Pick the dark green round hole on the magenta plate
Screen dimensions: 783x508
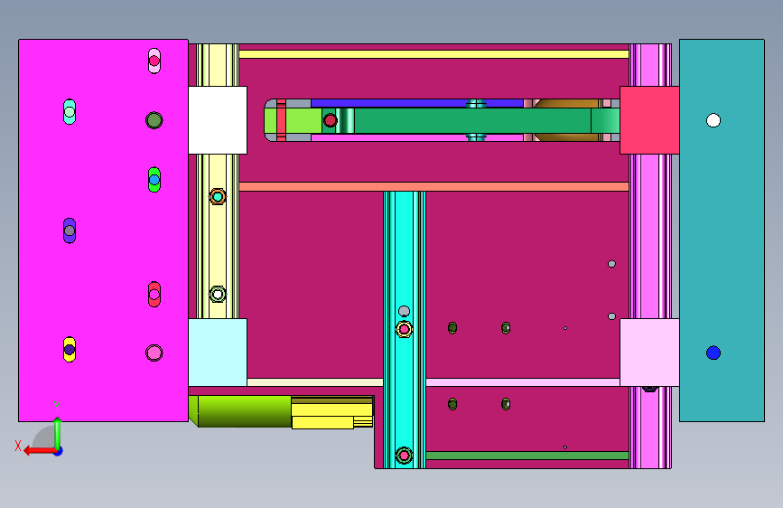click(154, 120)
